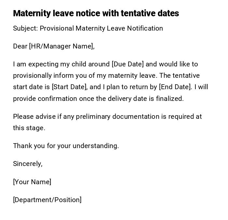
Task: Select the [End Date] placeholder
Action: pos(175,87)
